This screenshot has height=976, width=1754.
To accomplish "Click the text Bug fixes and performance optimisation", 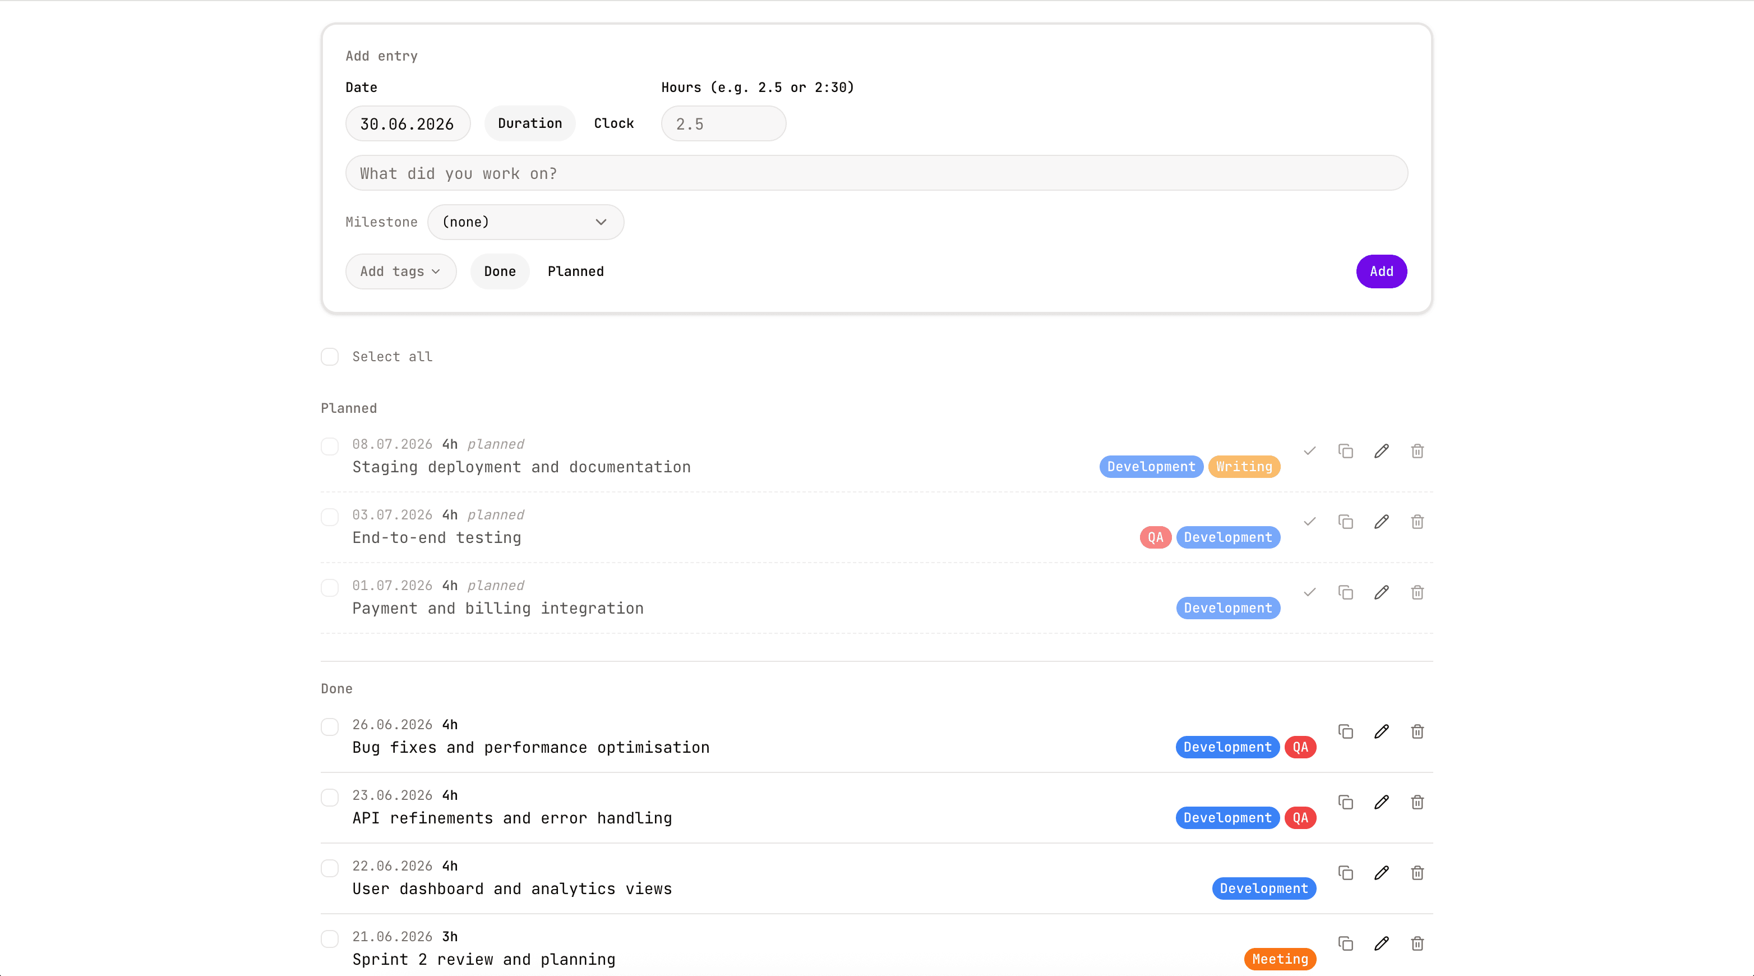I will (531, 748).
